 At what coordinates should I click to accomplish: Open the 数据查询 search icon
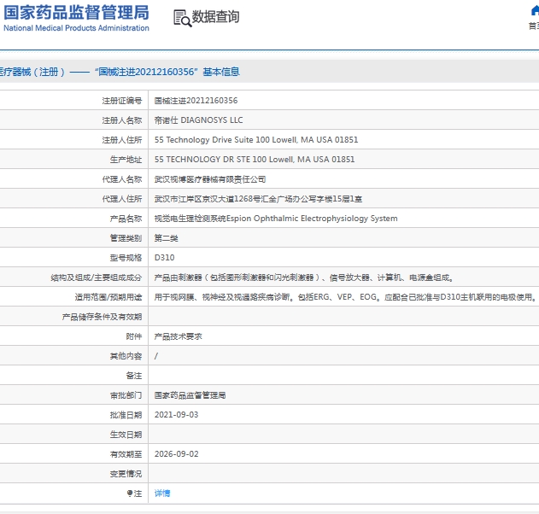point(182,18)
